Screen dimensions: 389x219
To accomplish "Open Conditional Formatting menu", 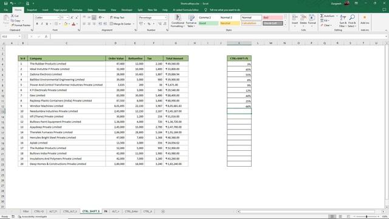I will pyautogui.click(x=177, y=21).
